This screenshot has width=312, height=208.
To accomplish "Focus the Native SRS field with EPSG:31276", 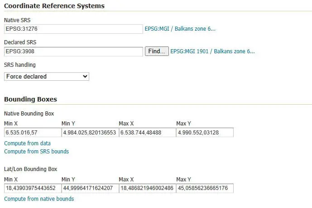I will point(73,29).
